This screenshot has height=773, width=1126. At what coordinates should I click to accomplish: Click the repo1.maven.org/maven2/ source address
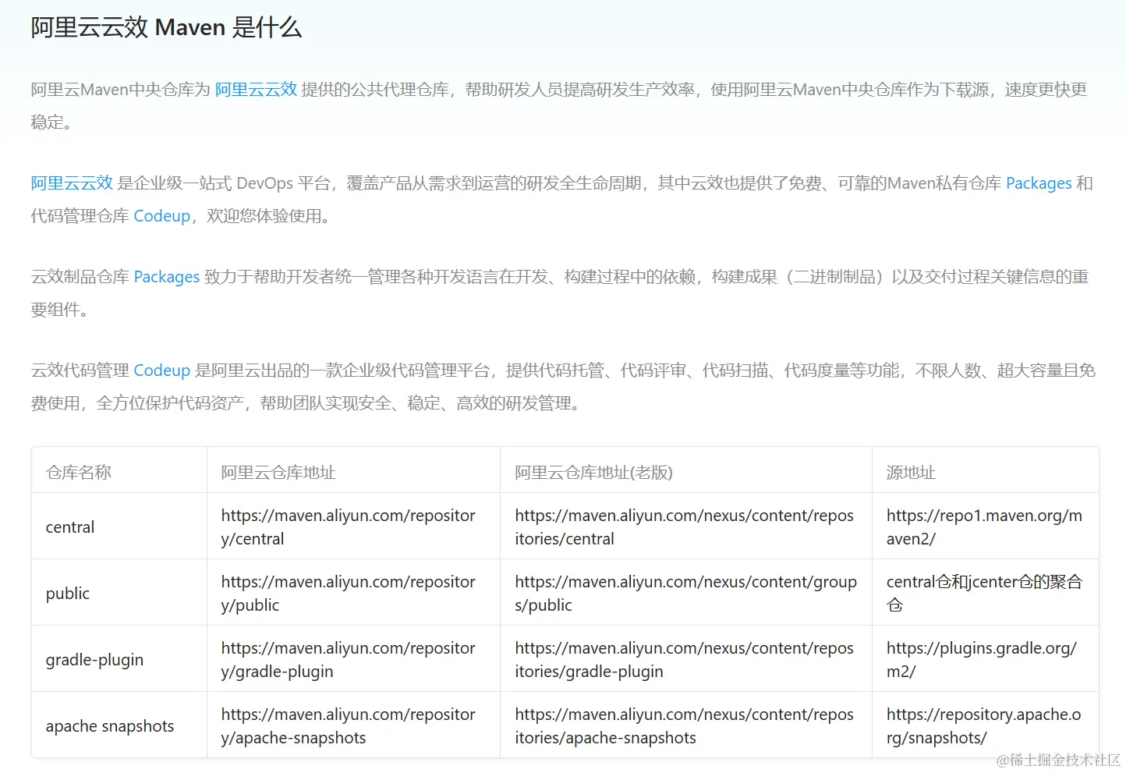click(985, 527)
